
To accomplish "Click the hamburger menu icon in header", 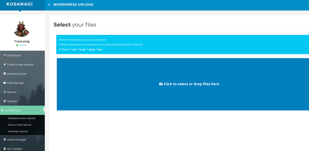I will tap(49, 5).
